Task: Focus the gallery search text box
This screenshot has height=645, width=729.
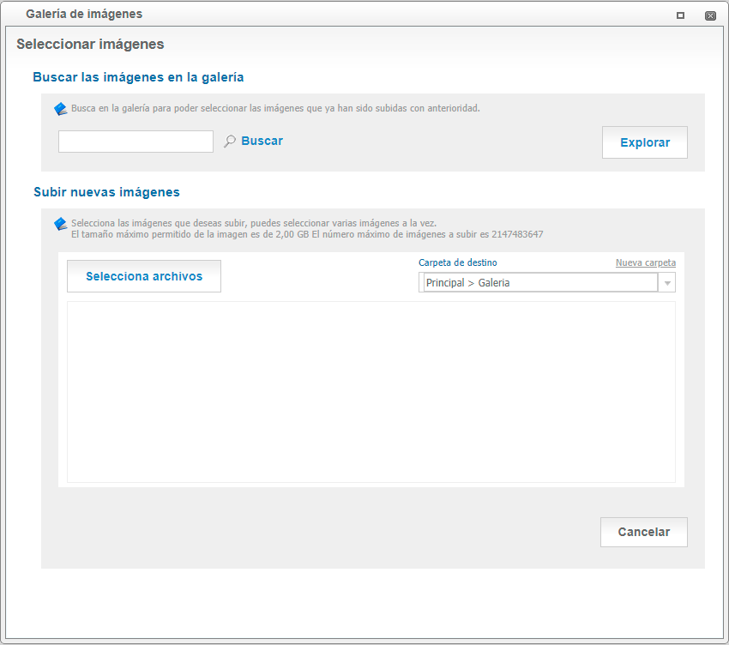Action: (136, 142)
